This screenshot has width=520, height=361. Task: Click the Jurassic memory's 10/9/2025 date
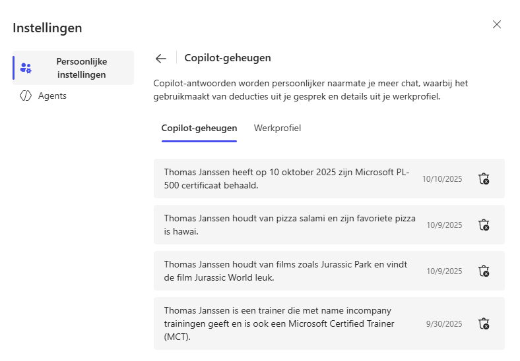pyautogui.click(x=444, y=271)
